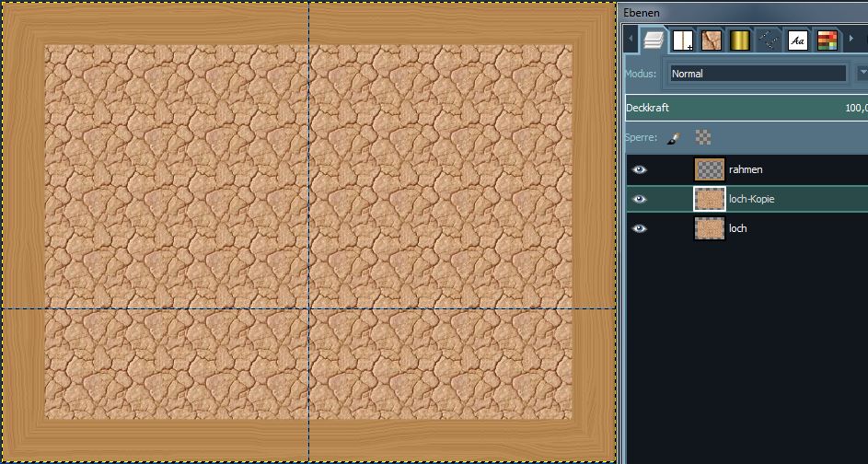Open the Fonts tab icon
868x464 pixels.
798,41
